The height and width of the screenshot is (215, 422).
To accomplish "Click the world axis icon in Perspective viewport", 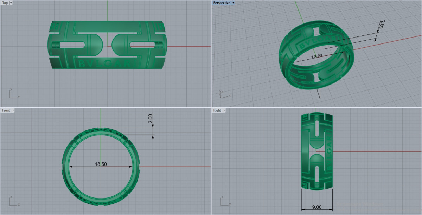I will 224,94.
